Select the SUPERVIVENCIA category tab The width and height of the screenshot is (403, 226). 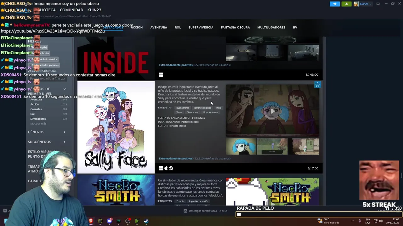coord(201,27)
